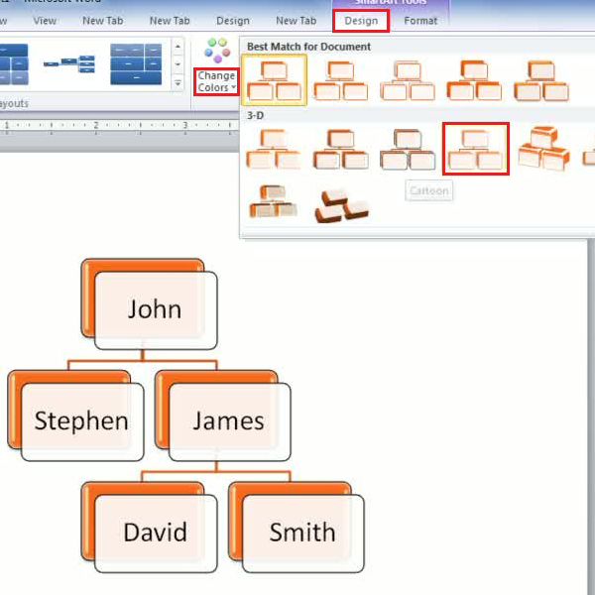595x595 pixels.
Task: Select the fifth Best Match style thumbnail
Action: (x=541, y=81)
